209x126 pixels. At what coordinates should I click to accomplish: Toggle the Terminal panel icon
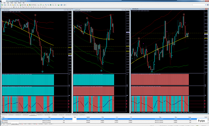[15, 5]
